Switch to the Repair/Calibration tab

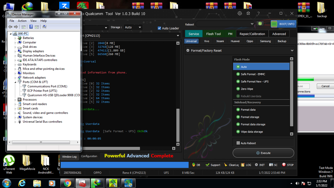pyautogui.click(x=252, y=34)
